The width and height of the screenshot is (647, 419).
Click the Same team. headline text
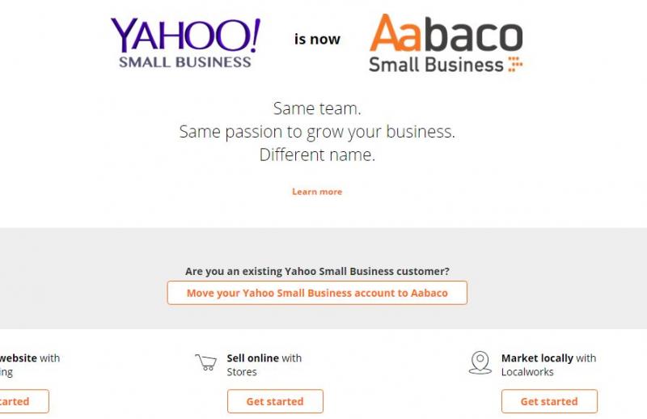point(317,108)
